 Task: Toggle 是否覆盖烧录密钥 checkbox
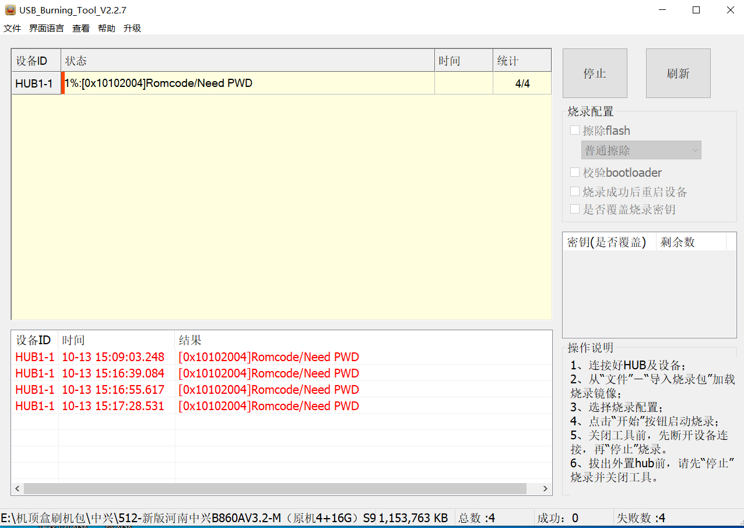coord(575,209)
